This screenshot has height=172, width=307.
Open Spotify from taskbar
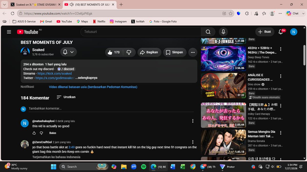(144, 167)
